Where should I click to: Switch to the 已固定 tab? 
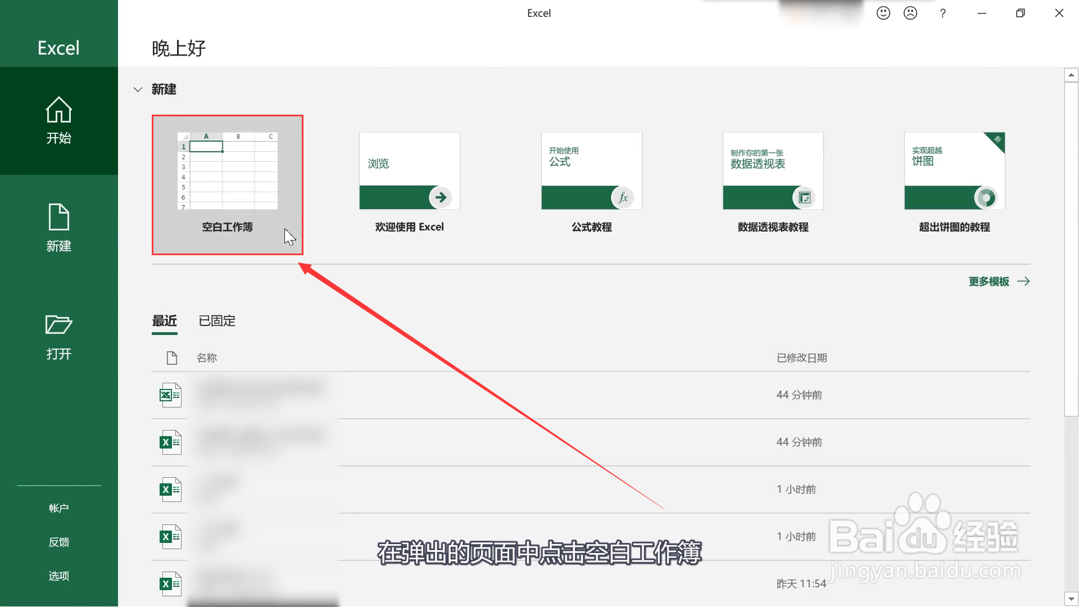pyautogui.click(x=217, y=321)
